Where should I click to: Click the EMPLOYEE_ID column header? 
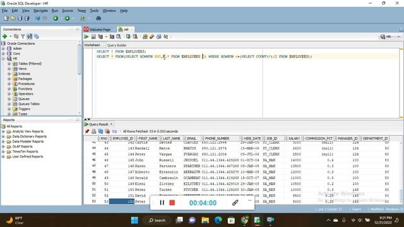(122, 139)
